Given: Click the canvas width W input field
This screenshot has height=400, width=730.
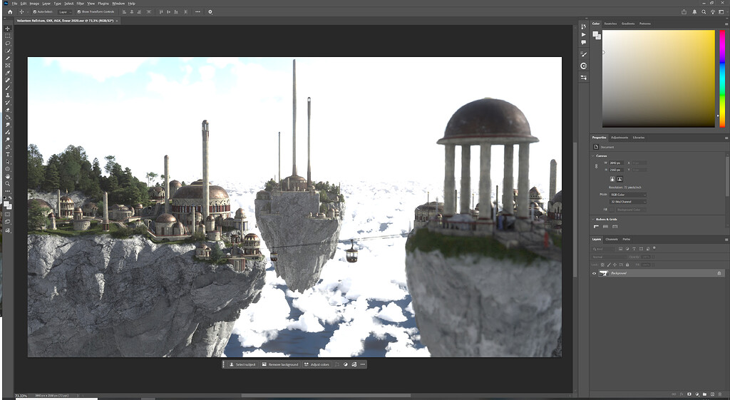Looking at the screenshot, I should point(616,163).
